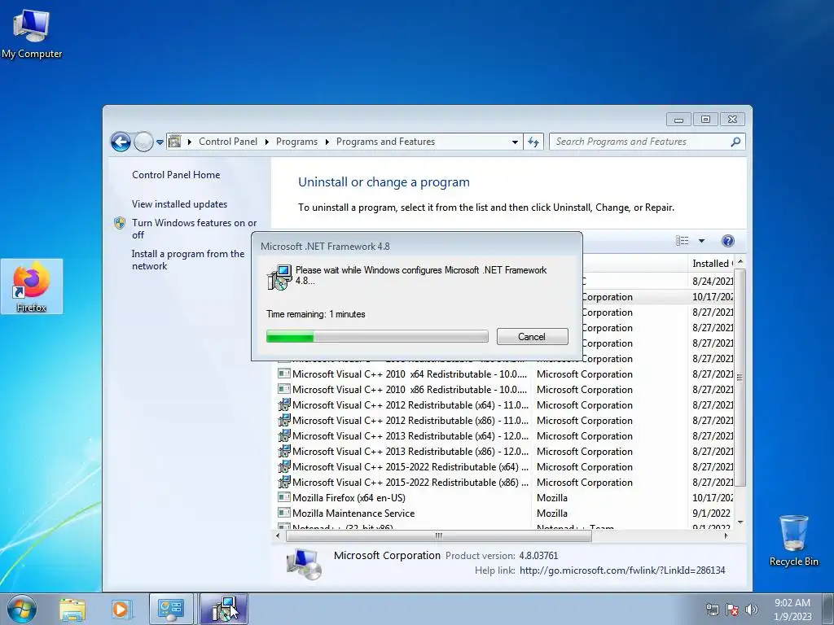Image resolution: width=834 pixels, height=625 pixels.
Task: Click the search magnifier icon
Action: pyautogui.click(x=735, y=142)
